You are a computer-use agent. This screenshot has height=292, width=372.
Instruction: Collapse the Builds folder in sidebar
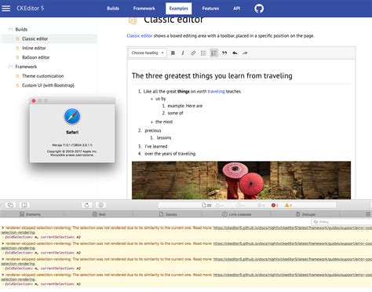18,29
